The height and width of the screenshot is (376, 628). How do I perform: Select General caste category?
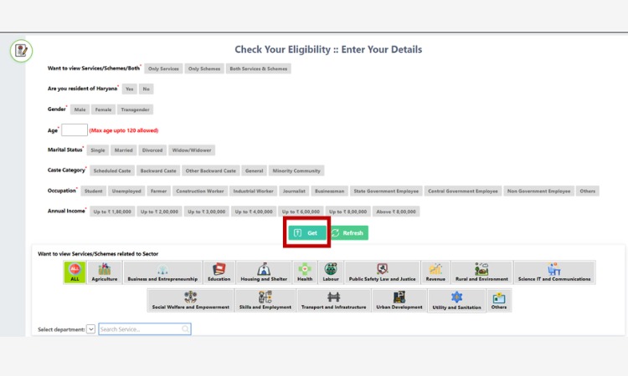coord(255,170)
